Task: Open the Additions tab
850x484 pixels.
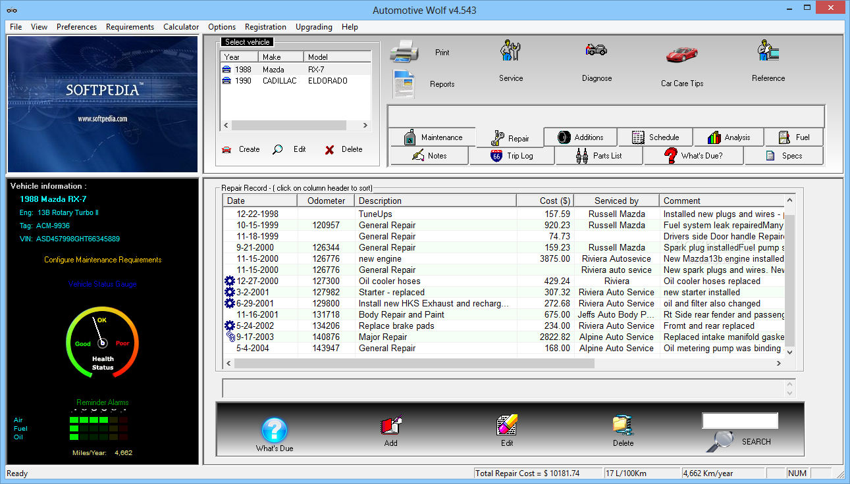Action: [580, 137]
